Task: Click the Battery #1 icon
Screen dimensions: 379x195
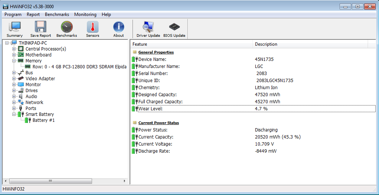Action: tap(28, 120)
